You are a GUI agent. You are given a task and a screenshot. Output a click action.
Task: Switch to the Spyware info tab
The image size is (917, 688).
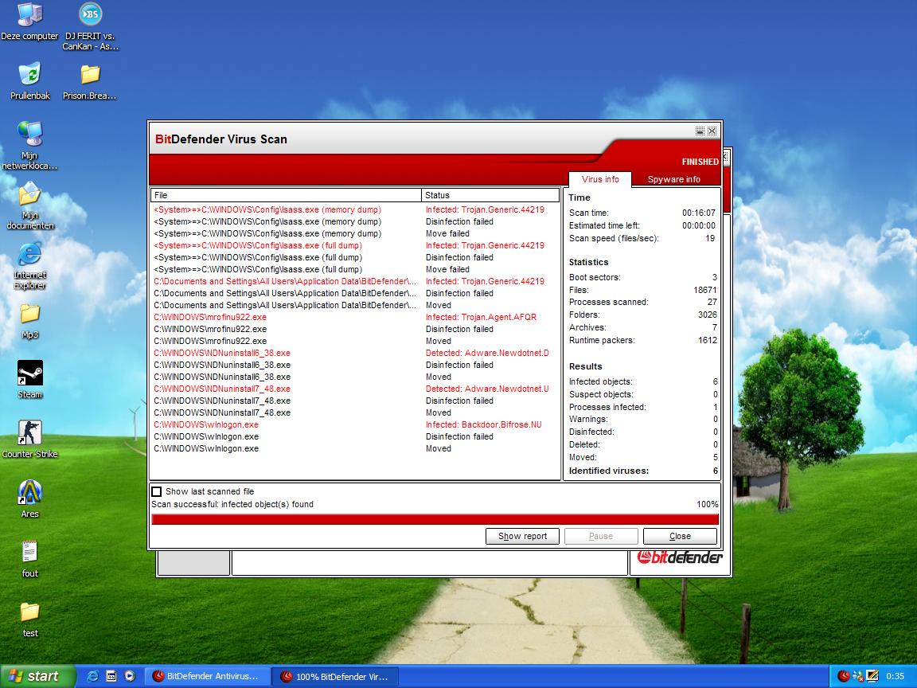click(x=673, y=179)
